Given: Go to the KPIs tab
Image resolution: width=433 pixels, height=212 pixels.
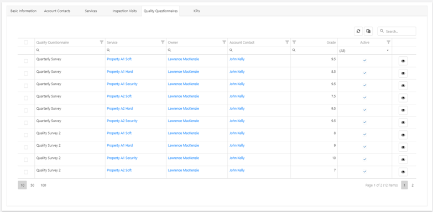Looking at the screenshot, I should [x=197, y=11].
